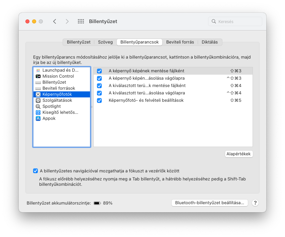The image size is (285, 237).
Task: Click the Kisegítő lehetőségek accessibility icon
Action: tap(38, 112)
